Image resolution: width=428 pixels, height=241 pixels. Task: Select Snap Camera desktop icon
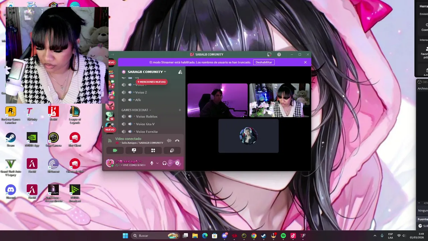pos(53,140)
